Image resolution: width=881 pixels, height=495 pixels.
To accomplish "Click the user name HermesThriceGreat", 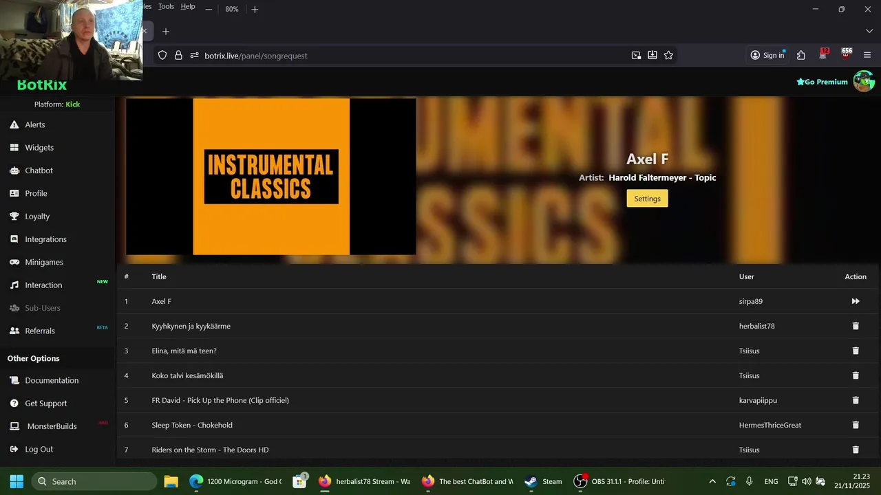I will click(770, 425).
